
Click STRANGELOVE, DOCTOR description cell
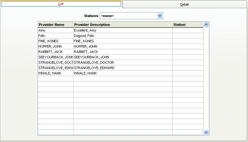click(x=123, y=62)
